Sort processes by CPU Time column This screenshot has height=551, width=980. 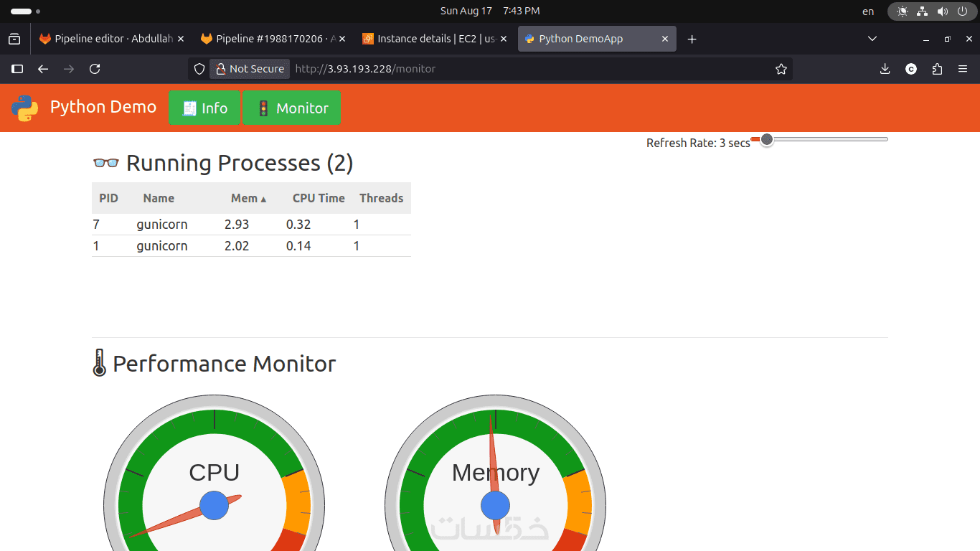tap(319, 198)
